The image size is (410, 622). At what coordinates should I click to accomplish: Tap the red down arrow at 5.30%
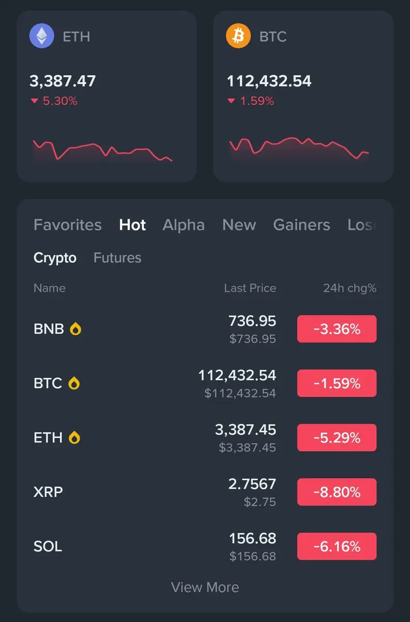click(x=35, y=101)
